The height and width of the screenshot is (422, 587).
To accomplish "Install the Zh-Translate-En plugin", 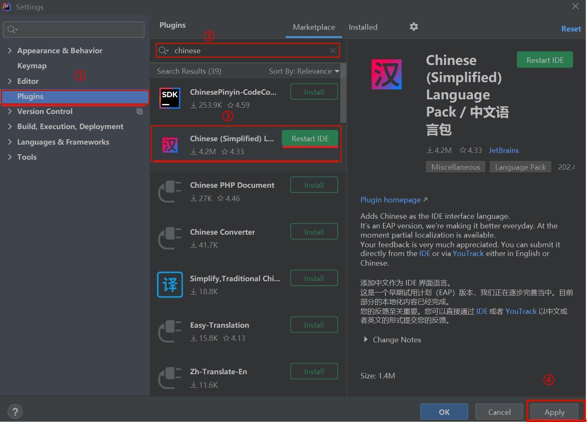I will tap(314, 371).
